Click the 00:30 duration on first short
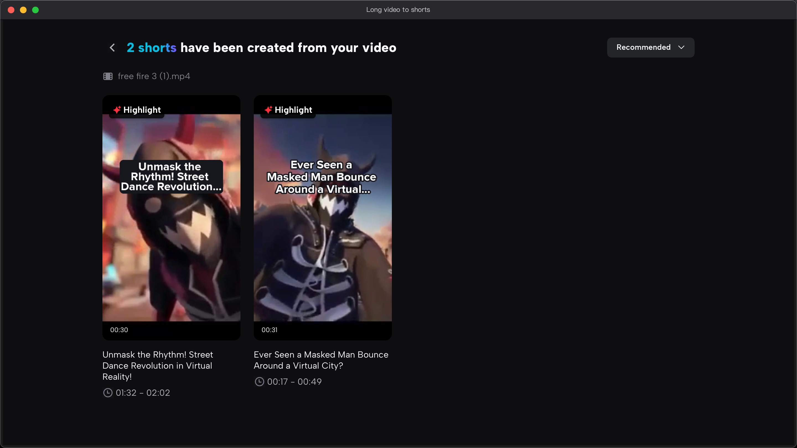The width and height of the screenshot is (797, 448). (x=119, y=330)
